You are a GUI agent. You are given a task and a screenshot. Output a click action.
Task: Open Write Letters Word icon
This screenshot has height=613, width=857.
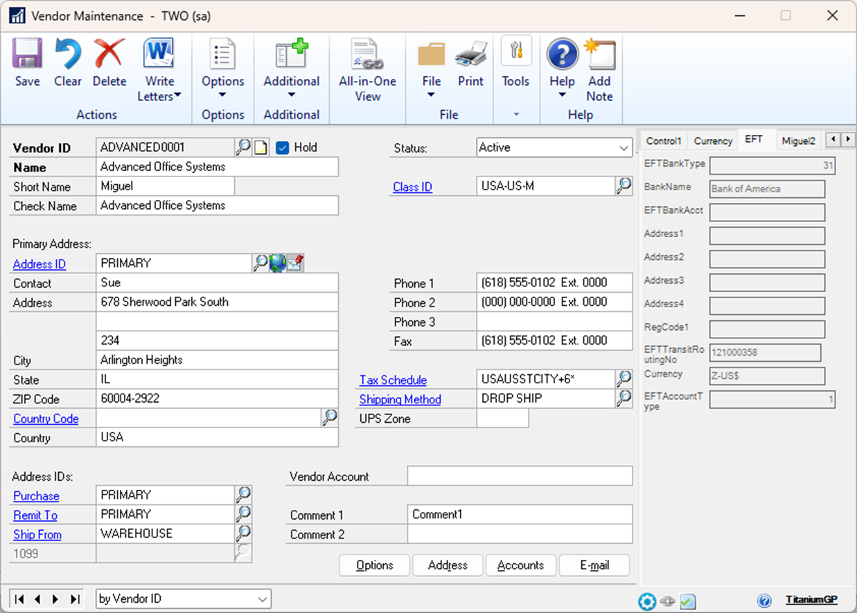tap(159, 55)
